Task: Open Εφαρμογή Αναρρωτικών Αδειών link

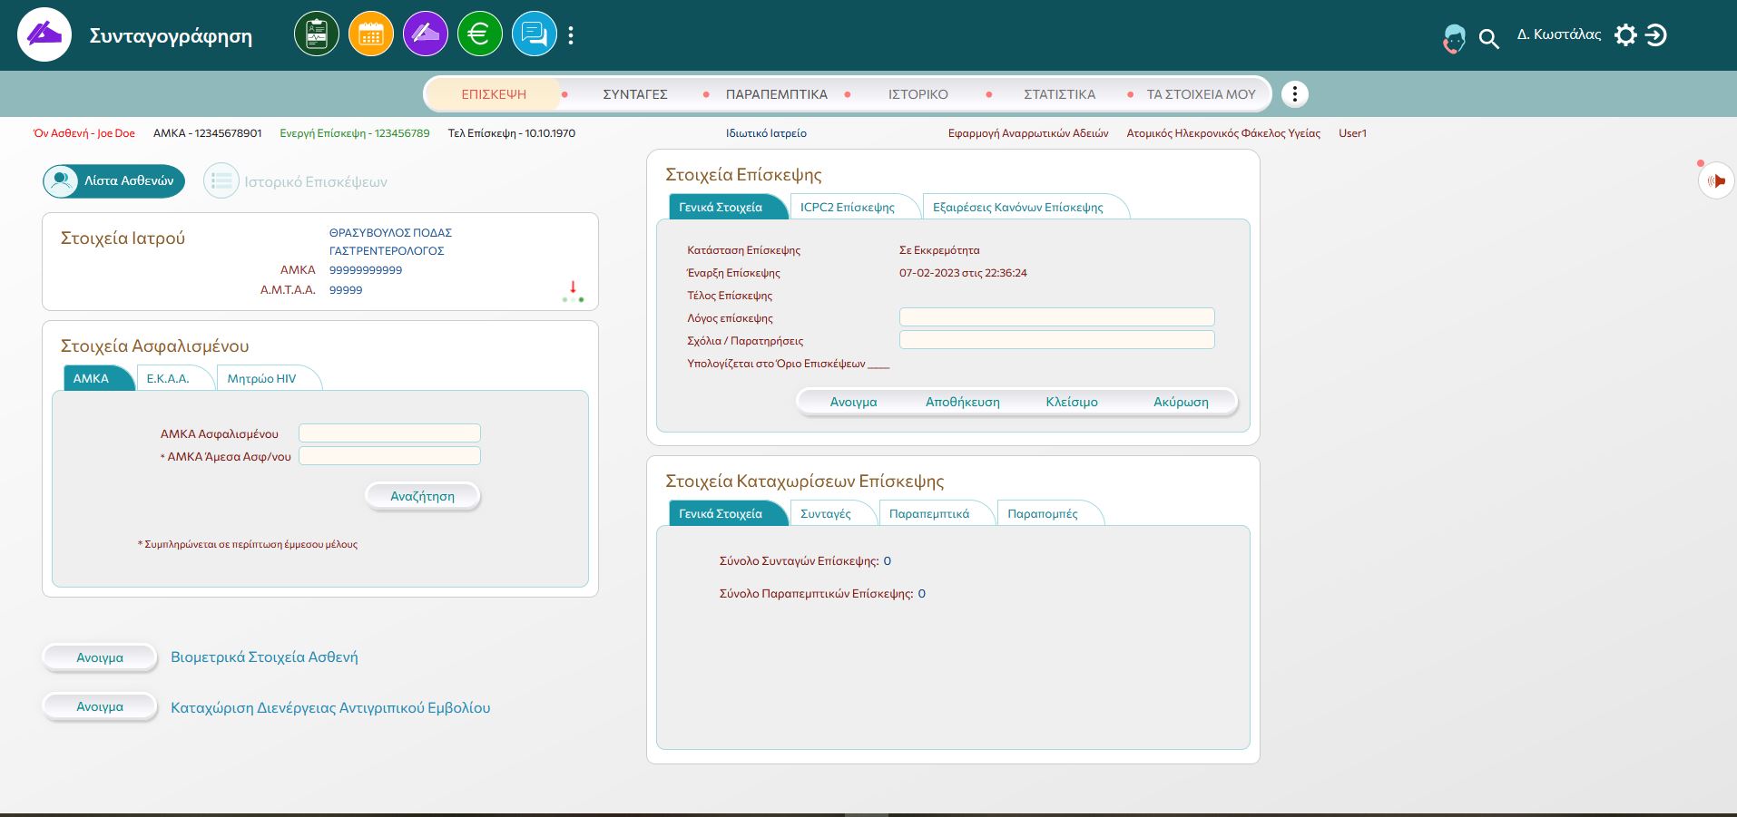Action: coord(1028,133)
